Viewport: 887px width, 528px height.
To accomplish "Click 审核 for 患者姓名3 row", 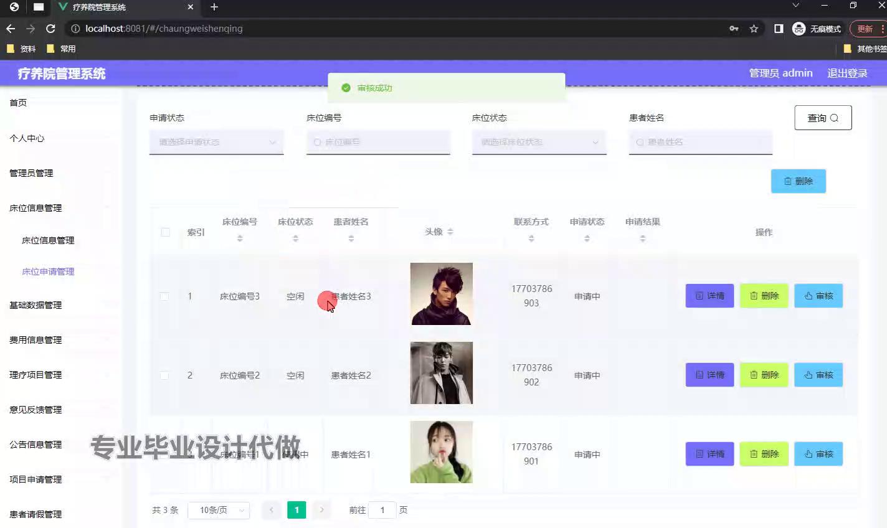I will click(x=818, y=296).
